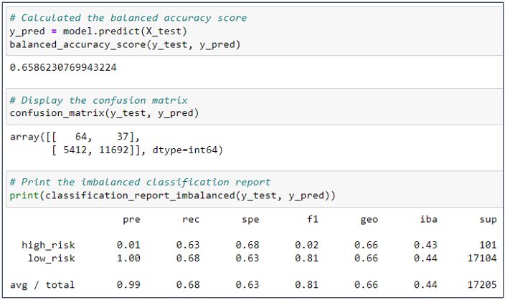Viewport: 505px width, 300px height.
Task: Click the avg / total geo value 0.66
Action: 366,285
